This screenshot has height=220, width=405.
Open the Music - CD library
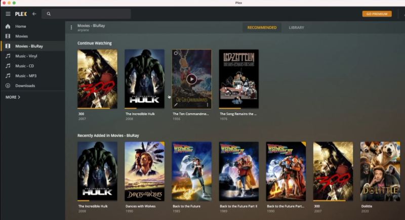pos(32,66)
